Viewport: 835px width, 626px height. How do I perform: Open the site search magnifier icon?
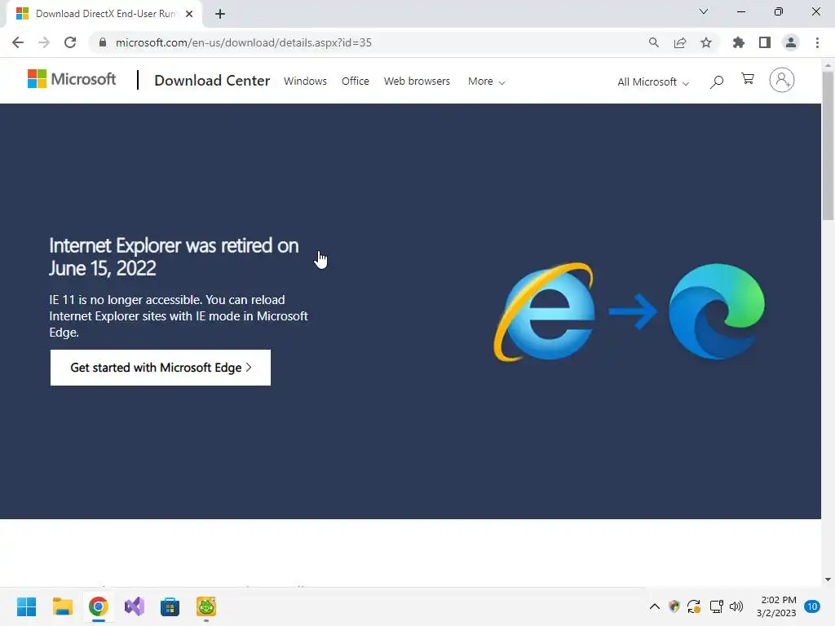pyautogui.click(x=717, y=82)
